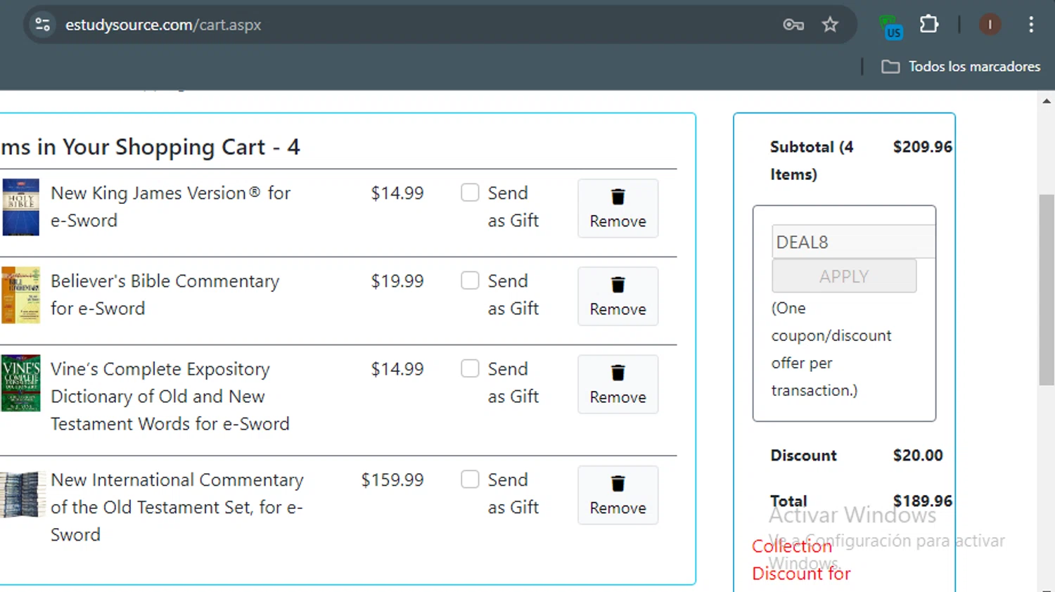Check Send as Gift for New King James Version

(470, 192)
